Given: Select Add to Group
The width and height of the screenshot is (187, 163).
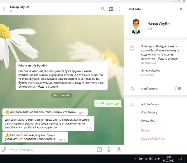Looking at the screenshot, I should click(150, 104).
